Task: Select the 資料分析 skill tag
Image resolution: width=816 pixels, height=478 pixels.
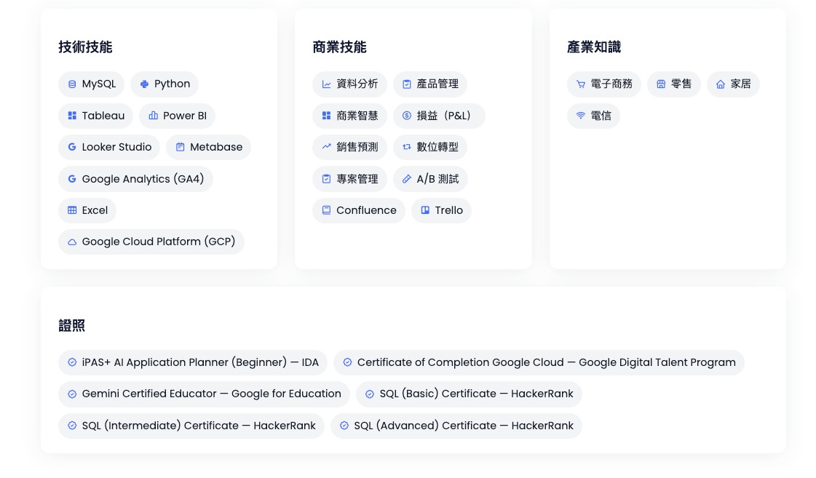Action: (x=349, y=84)
